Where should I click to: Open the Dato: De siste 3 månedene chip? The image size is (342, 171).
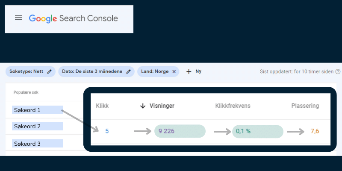pyautogui.click(x=92, y=72)
